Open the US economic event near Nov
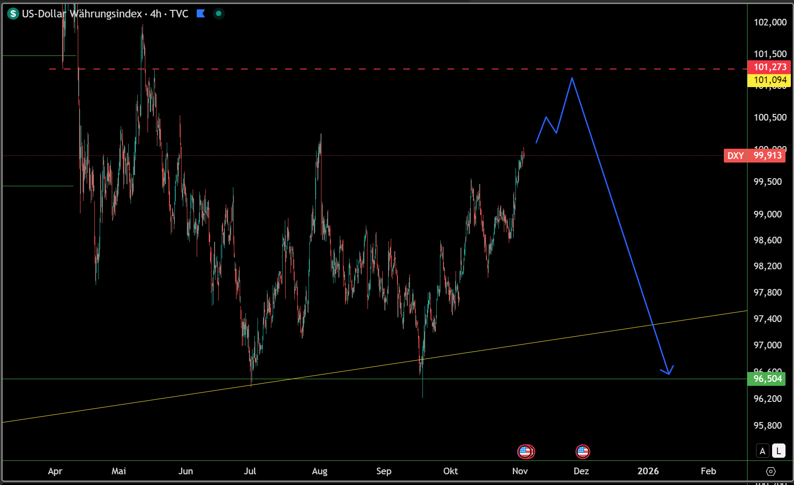 (x=525, y=452)
